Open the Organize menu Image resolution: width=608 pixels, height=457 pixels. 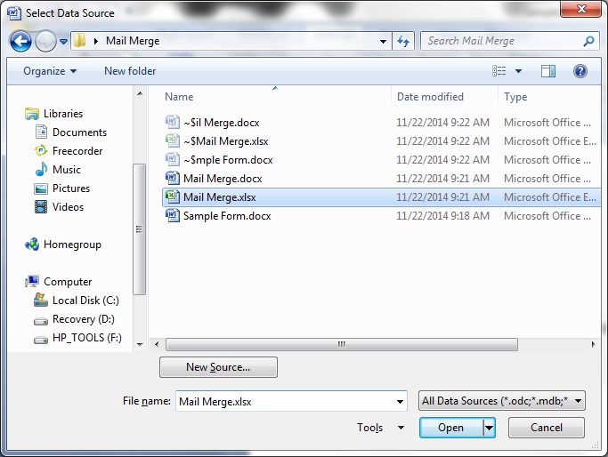[50, 71]
